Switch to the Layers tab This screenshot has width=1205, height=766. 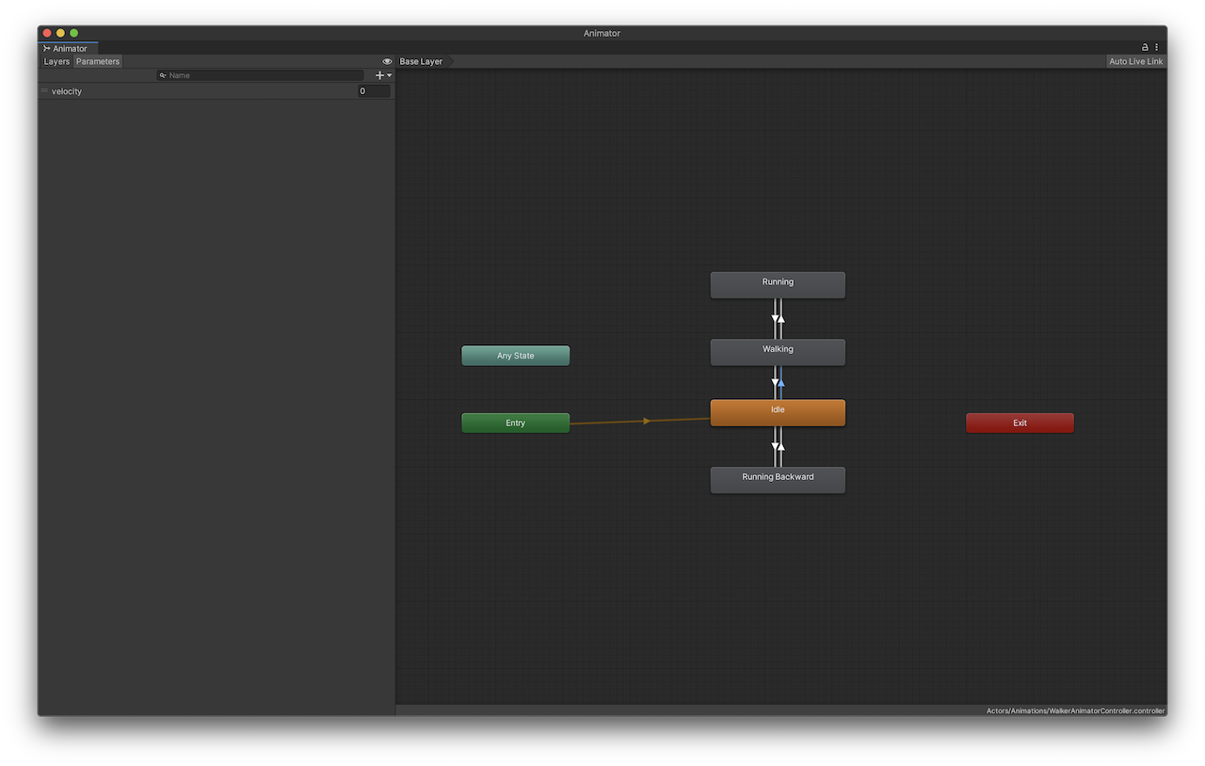pos(56,61)
